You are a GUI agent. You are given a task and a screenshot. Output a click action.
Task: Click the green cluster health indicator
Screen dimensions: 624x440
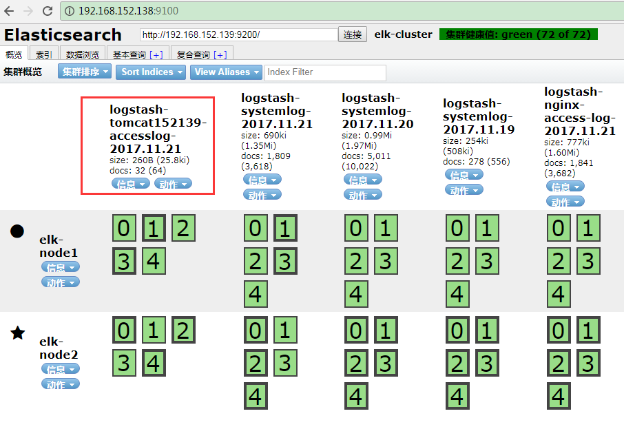point(518,34)
